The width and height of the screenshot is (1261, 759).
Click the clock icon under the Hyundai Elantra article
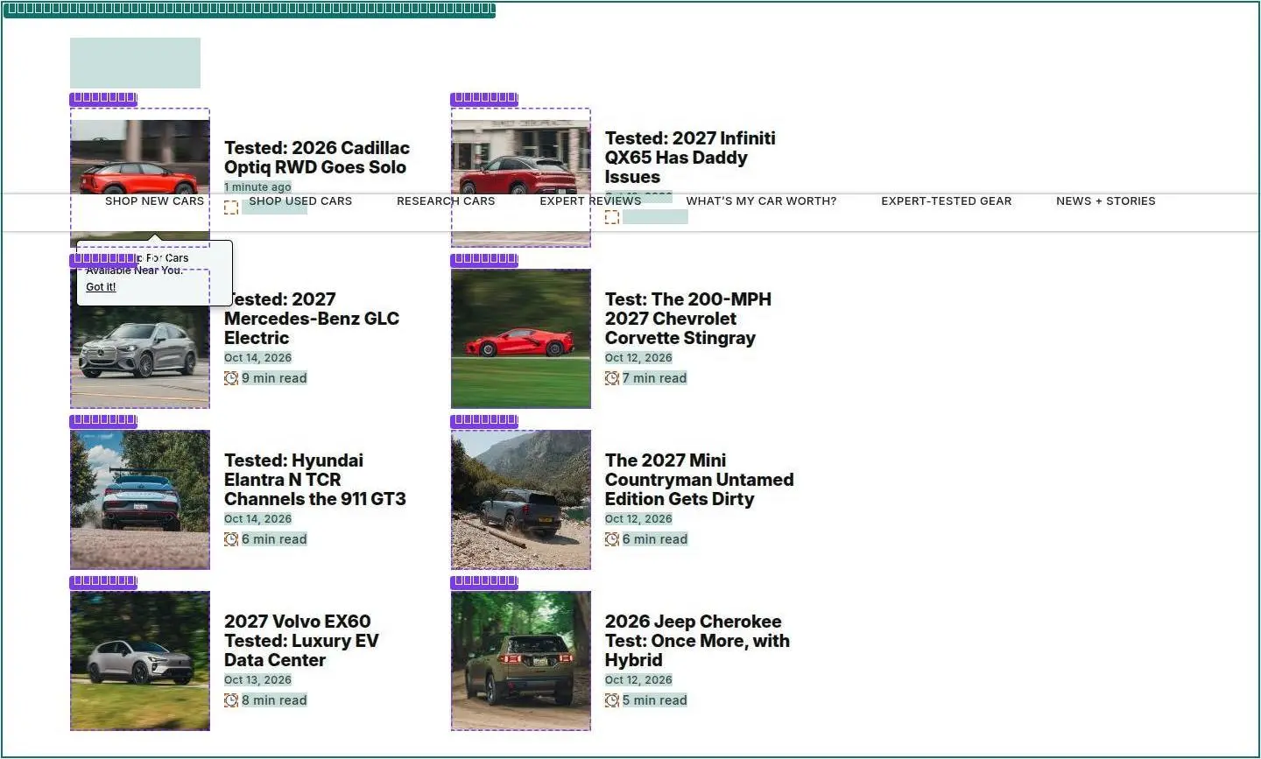(231, 539)
